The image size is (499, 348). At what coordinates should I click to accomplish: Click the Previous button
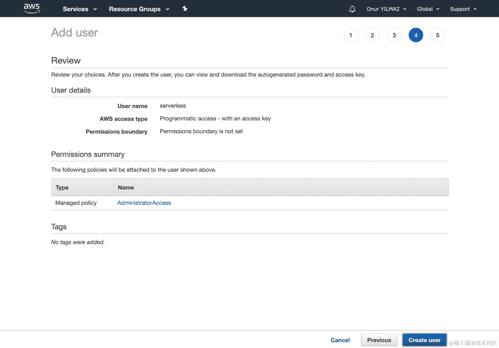tap(379, 340)
